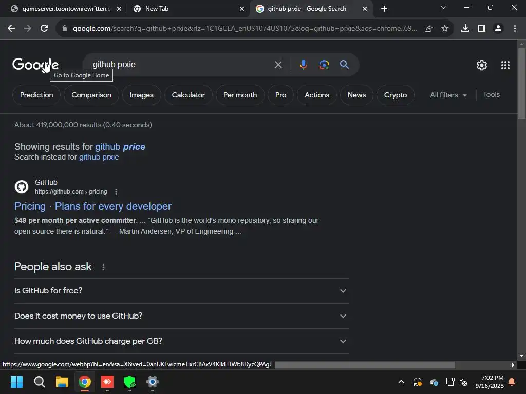Viewport: 526px width, 394px height.
Task: Click the muted volume tray icon
Action: (464, 382)
